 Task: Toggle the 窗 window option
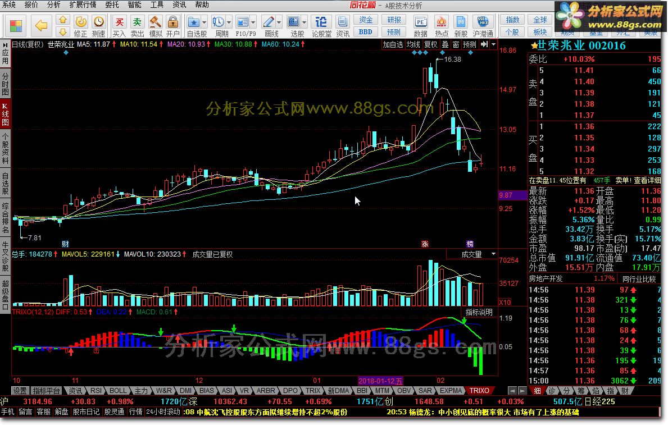click(x=456, y=44)
